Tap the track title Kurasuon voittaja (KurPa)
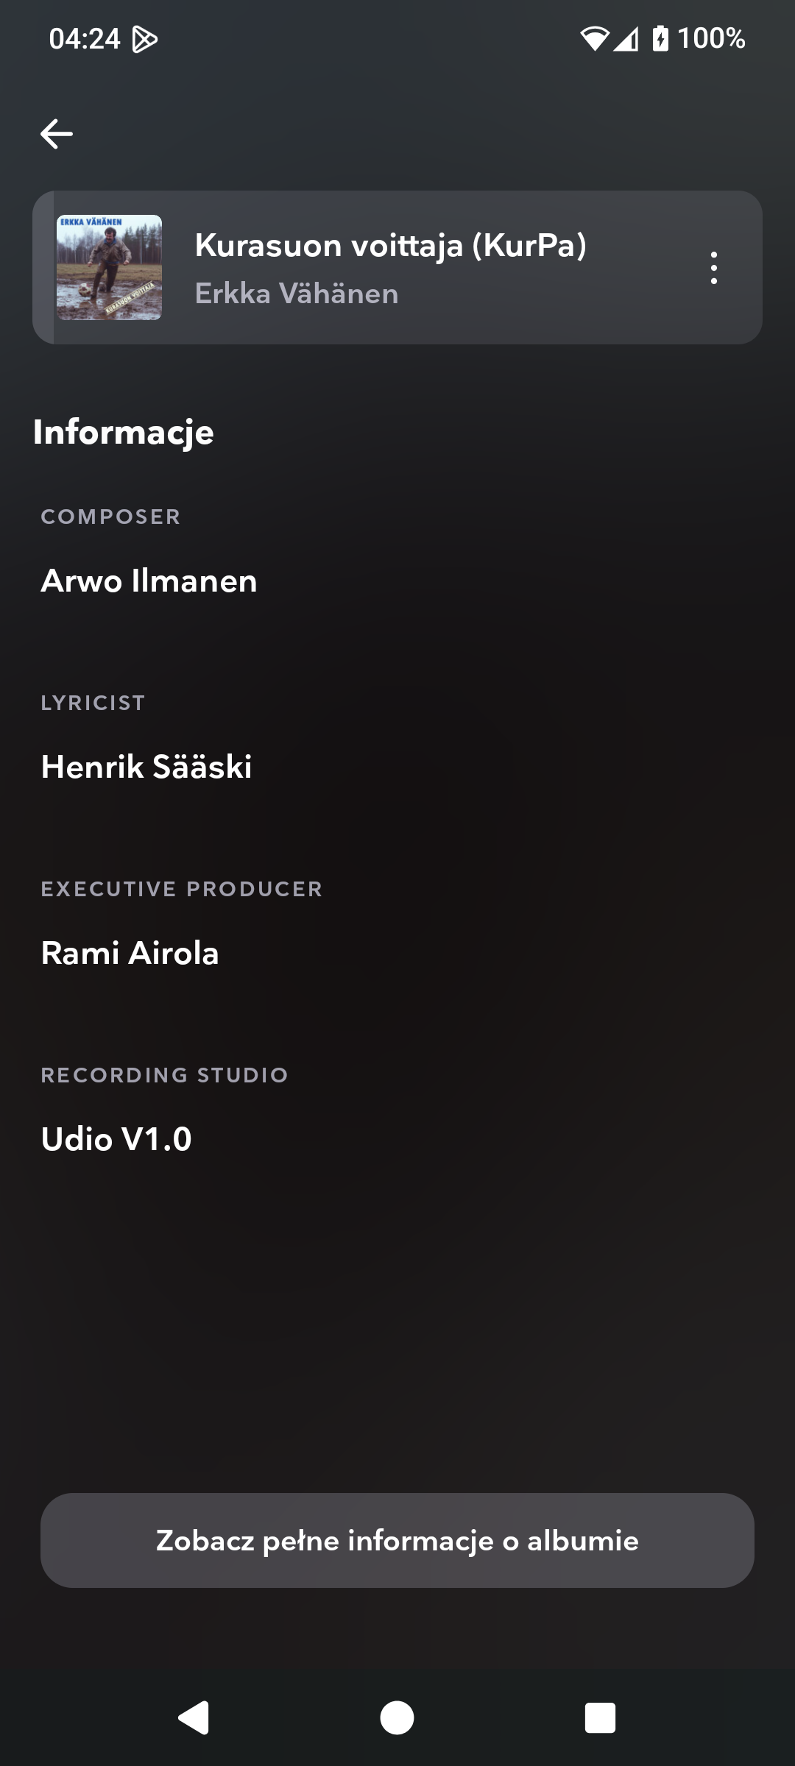 [390, 246]
